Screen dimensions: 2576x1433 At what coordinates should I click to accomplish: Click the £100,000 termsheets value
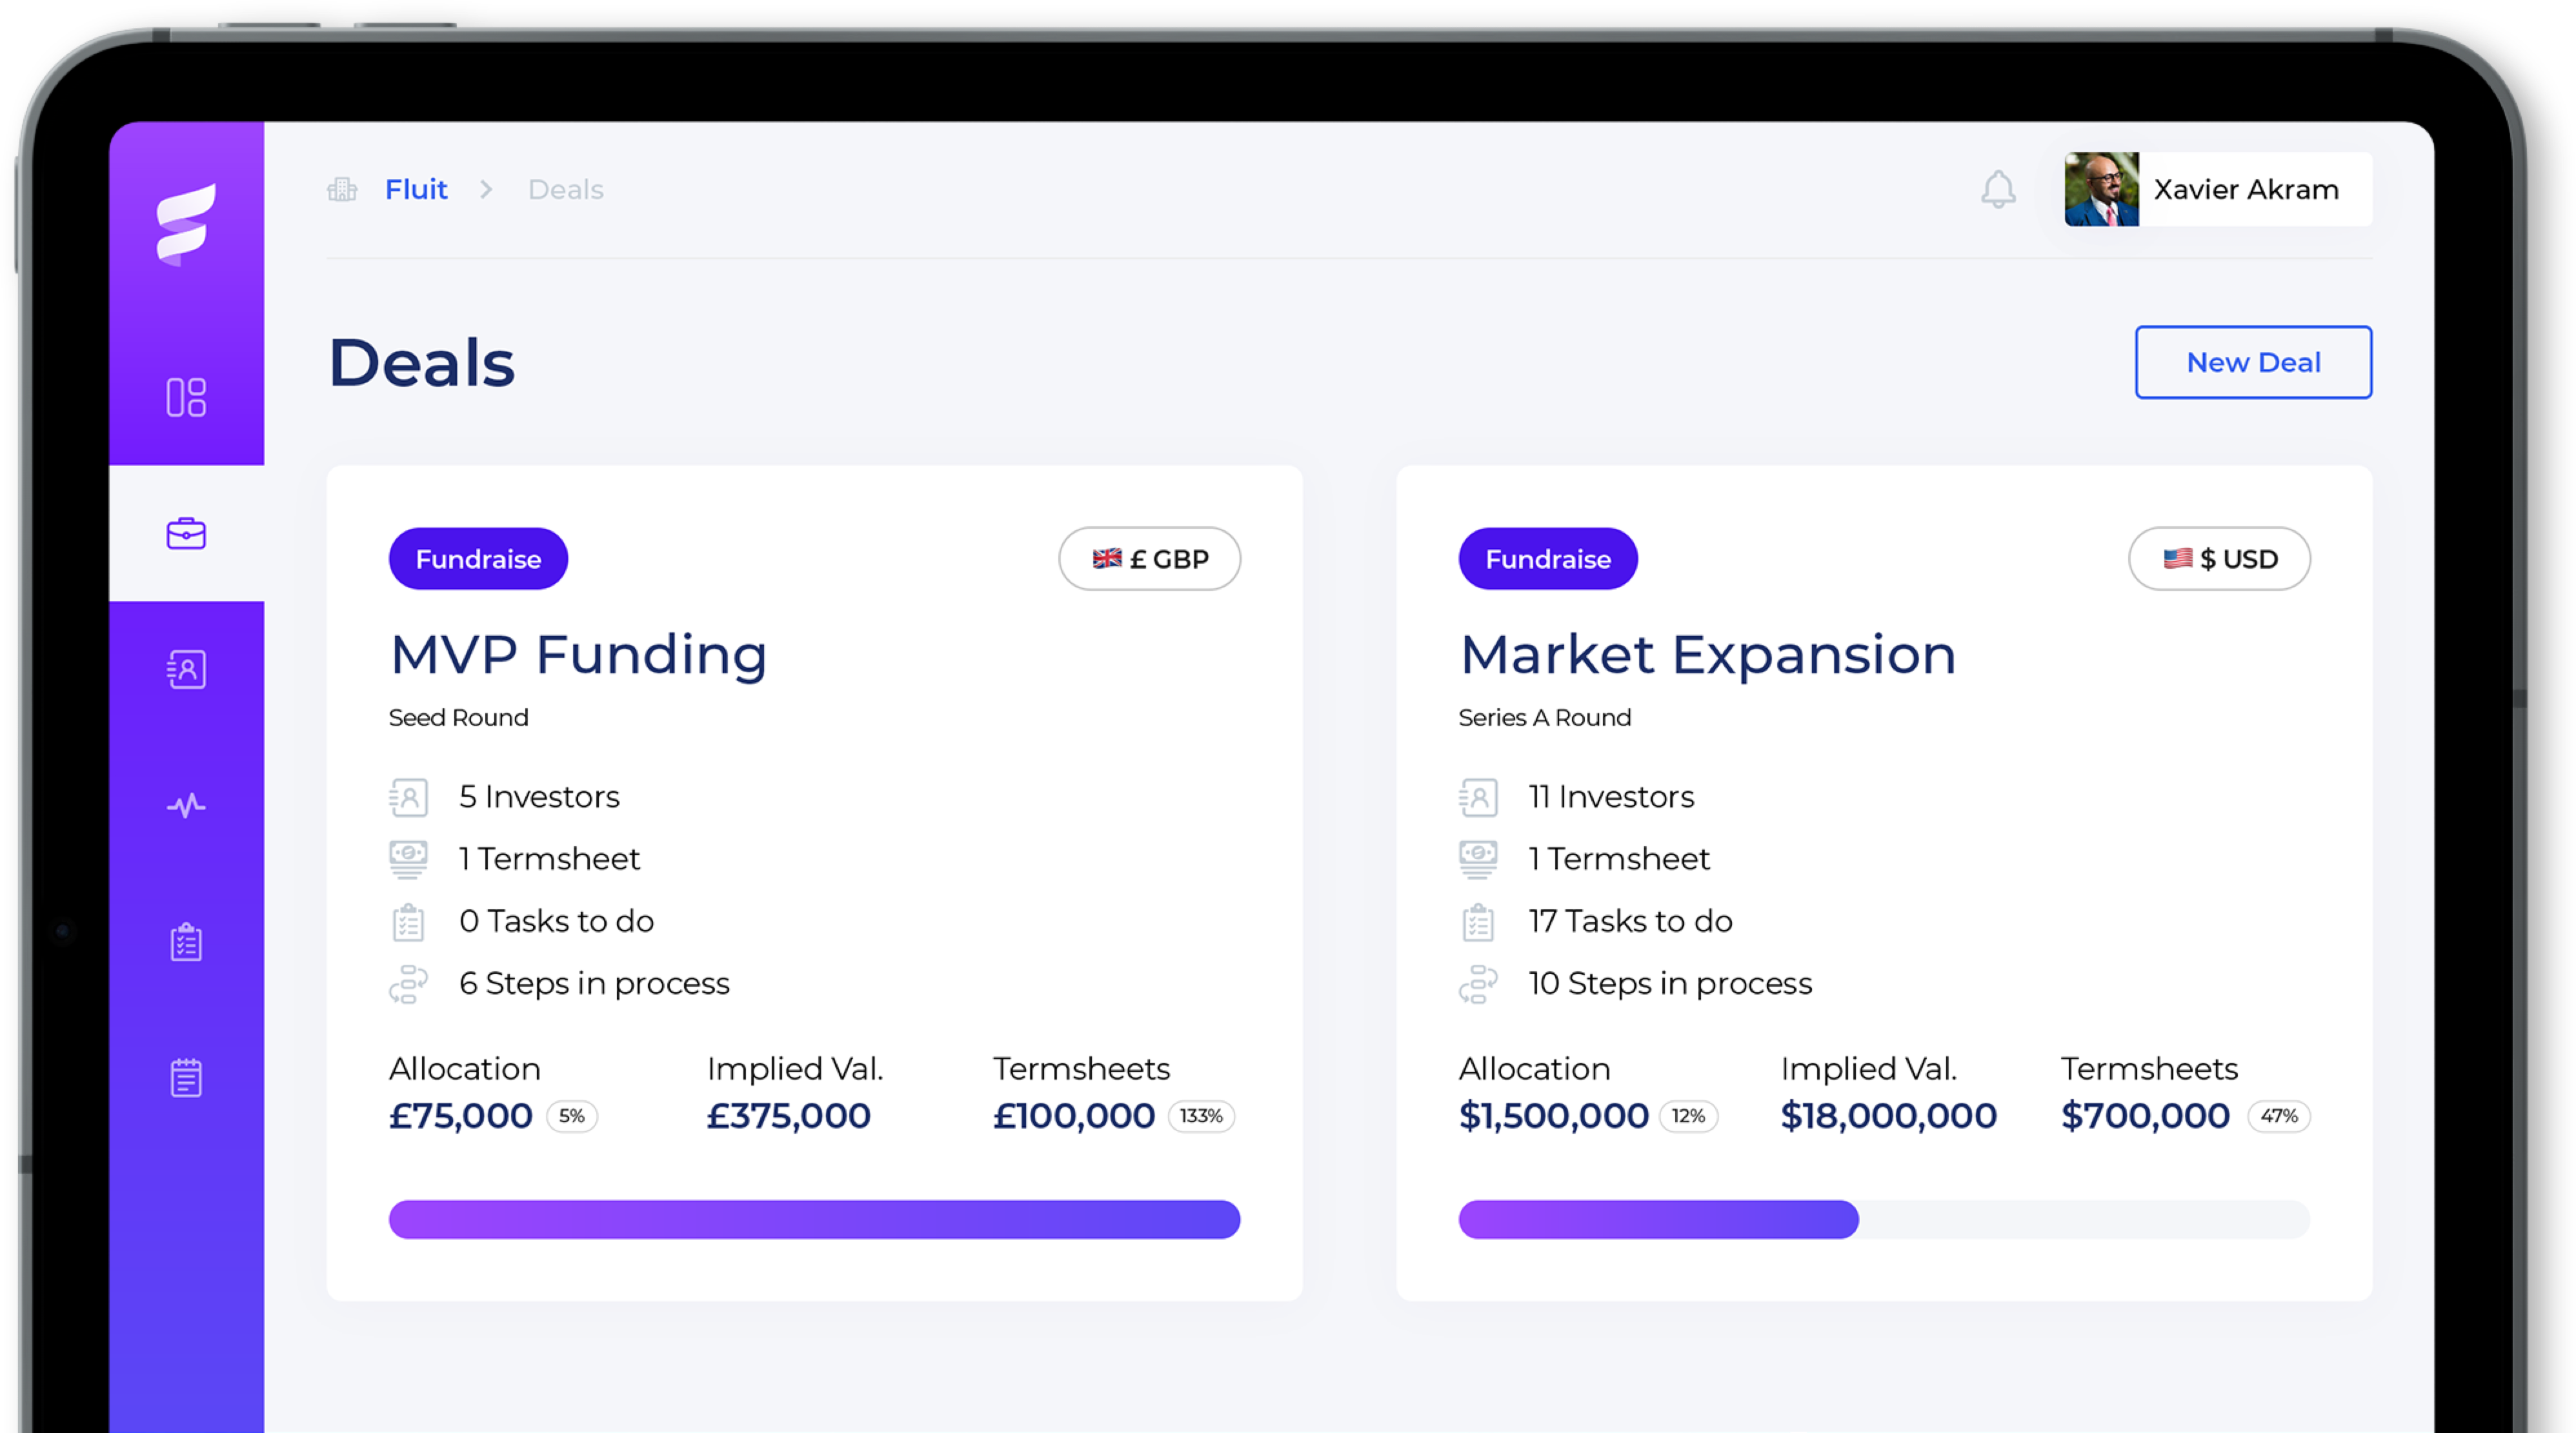click(1073, 1115)
